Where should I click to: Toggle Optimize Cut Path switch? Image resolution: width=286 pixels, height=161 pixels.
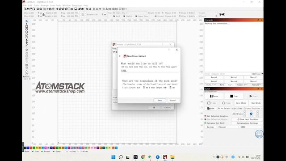pyautogui.click(x=206, y=123)
